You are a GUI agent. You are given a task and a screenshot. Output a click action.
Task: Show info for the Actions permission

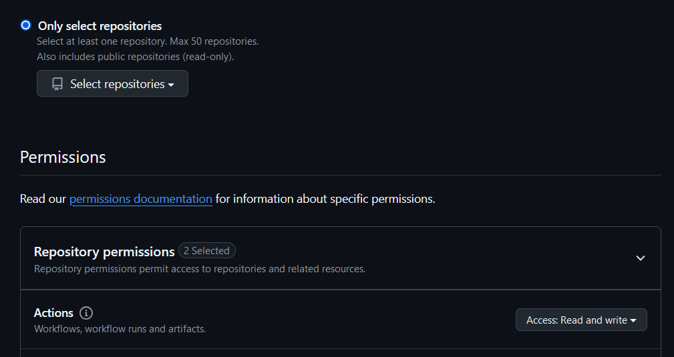tap(86, 313)
